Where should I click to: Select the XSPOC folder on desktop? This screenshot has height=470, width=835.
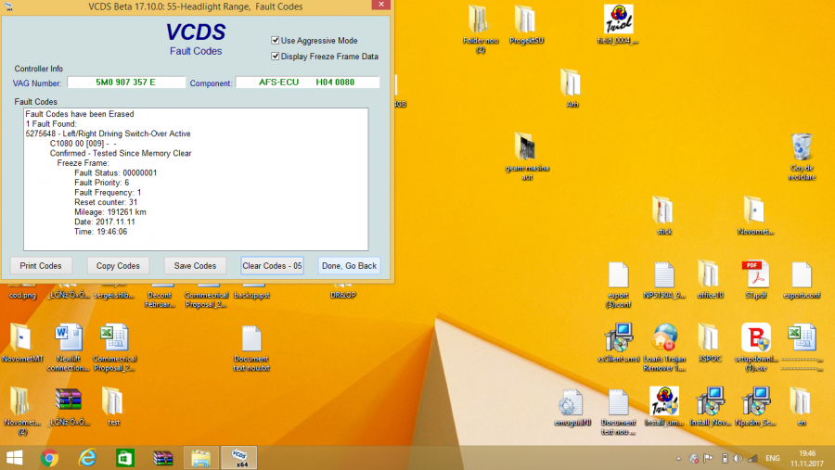pyautogui.click(x=709, y=338)
